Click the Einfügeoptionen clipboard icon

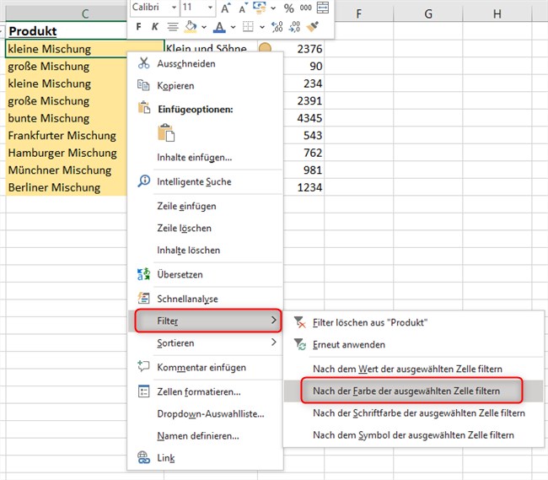143,107
